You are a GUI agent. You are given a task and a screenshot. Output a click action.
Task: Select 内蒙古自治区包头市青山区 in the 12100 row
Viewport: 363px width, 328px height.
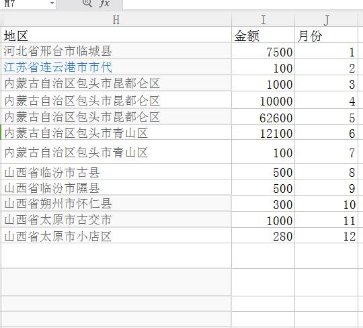[x=116, y=132]
